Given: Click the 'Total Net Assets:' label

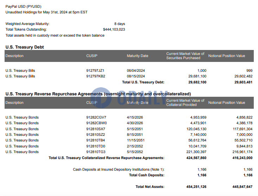Looking at the screenshot, I should [x=150, y=187].
